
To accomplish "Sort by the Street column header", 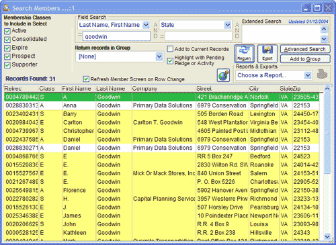I will 222,89.
